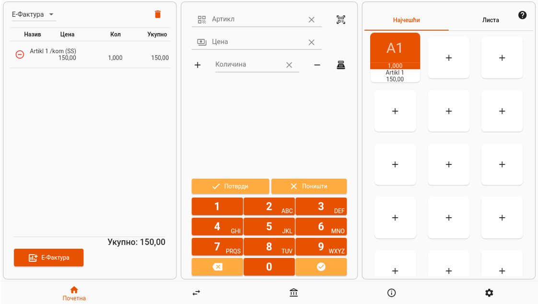Decrease quantity with the minus button
Viewport: 538px width, 304px height.
point(317,65)
